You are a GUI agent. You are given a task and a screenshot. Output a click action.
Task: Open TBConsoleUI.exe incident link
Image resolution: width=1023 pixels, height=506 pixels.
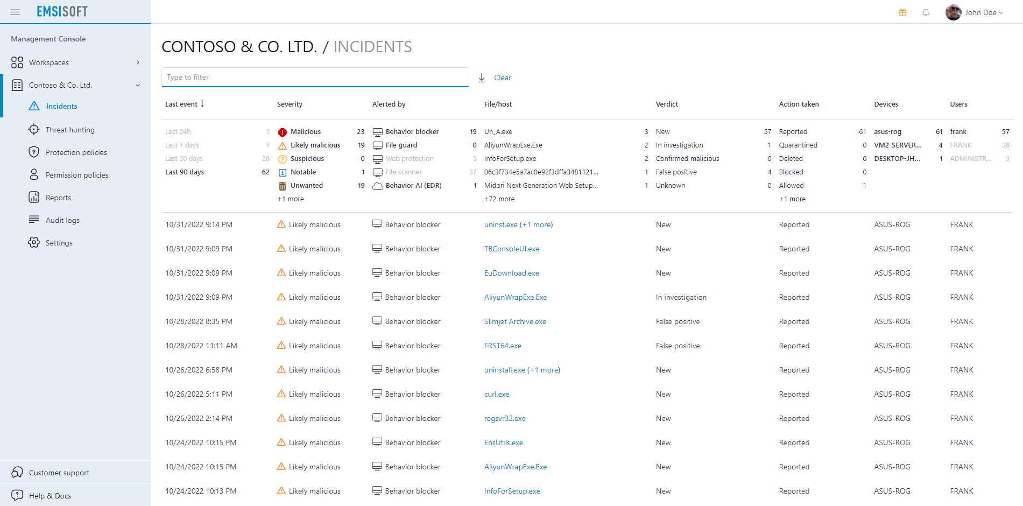[x=512, y=249]
